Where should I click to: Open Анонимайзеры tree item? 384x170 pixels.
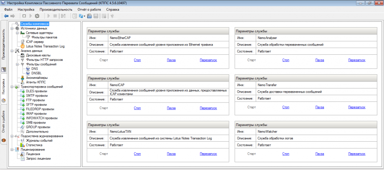tap(37, 78)
